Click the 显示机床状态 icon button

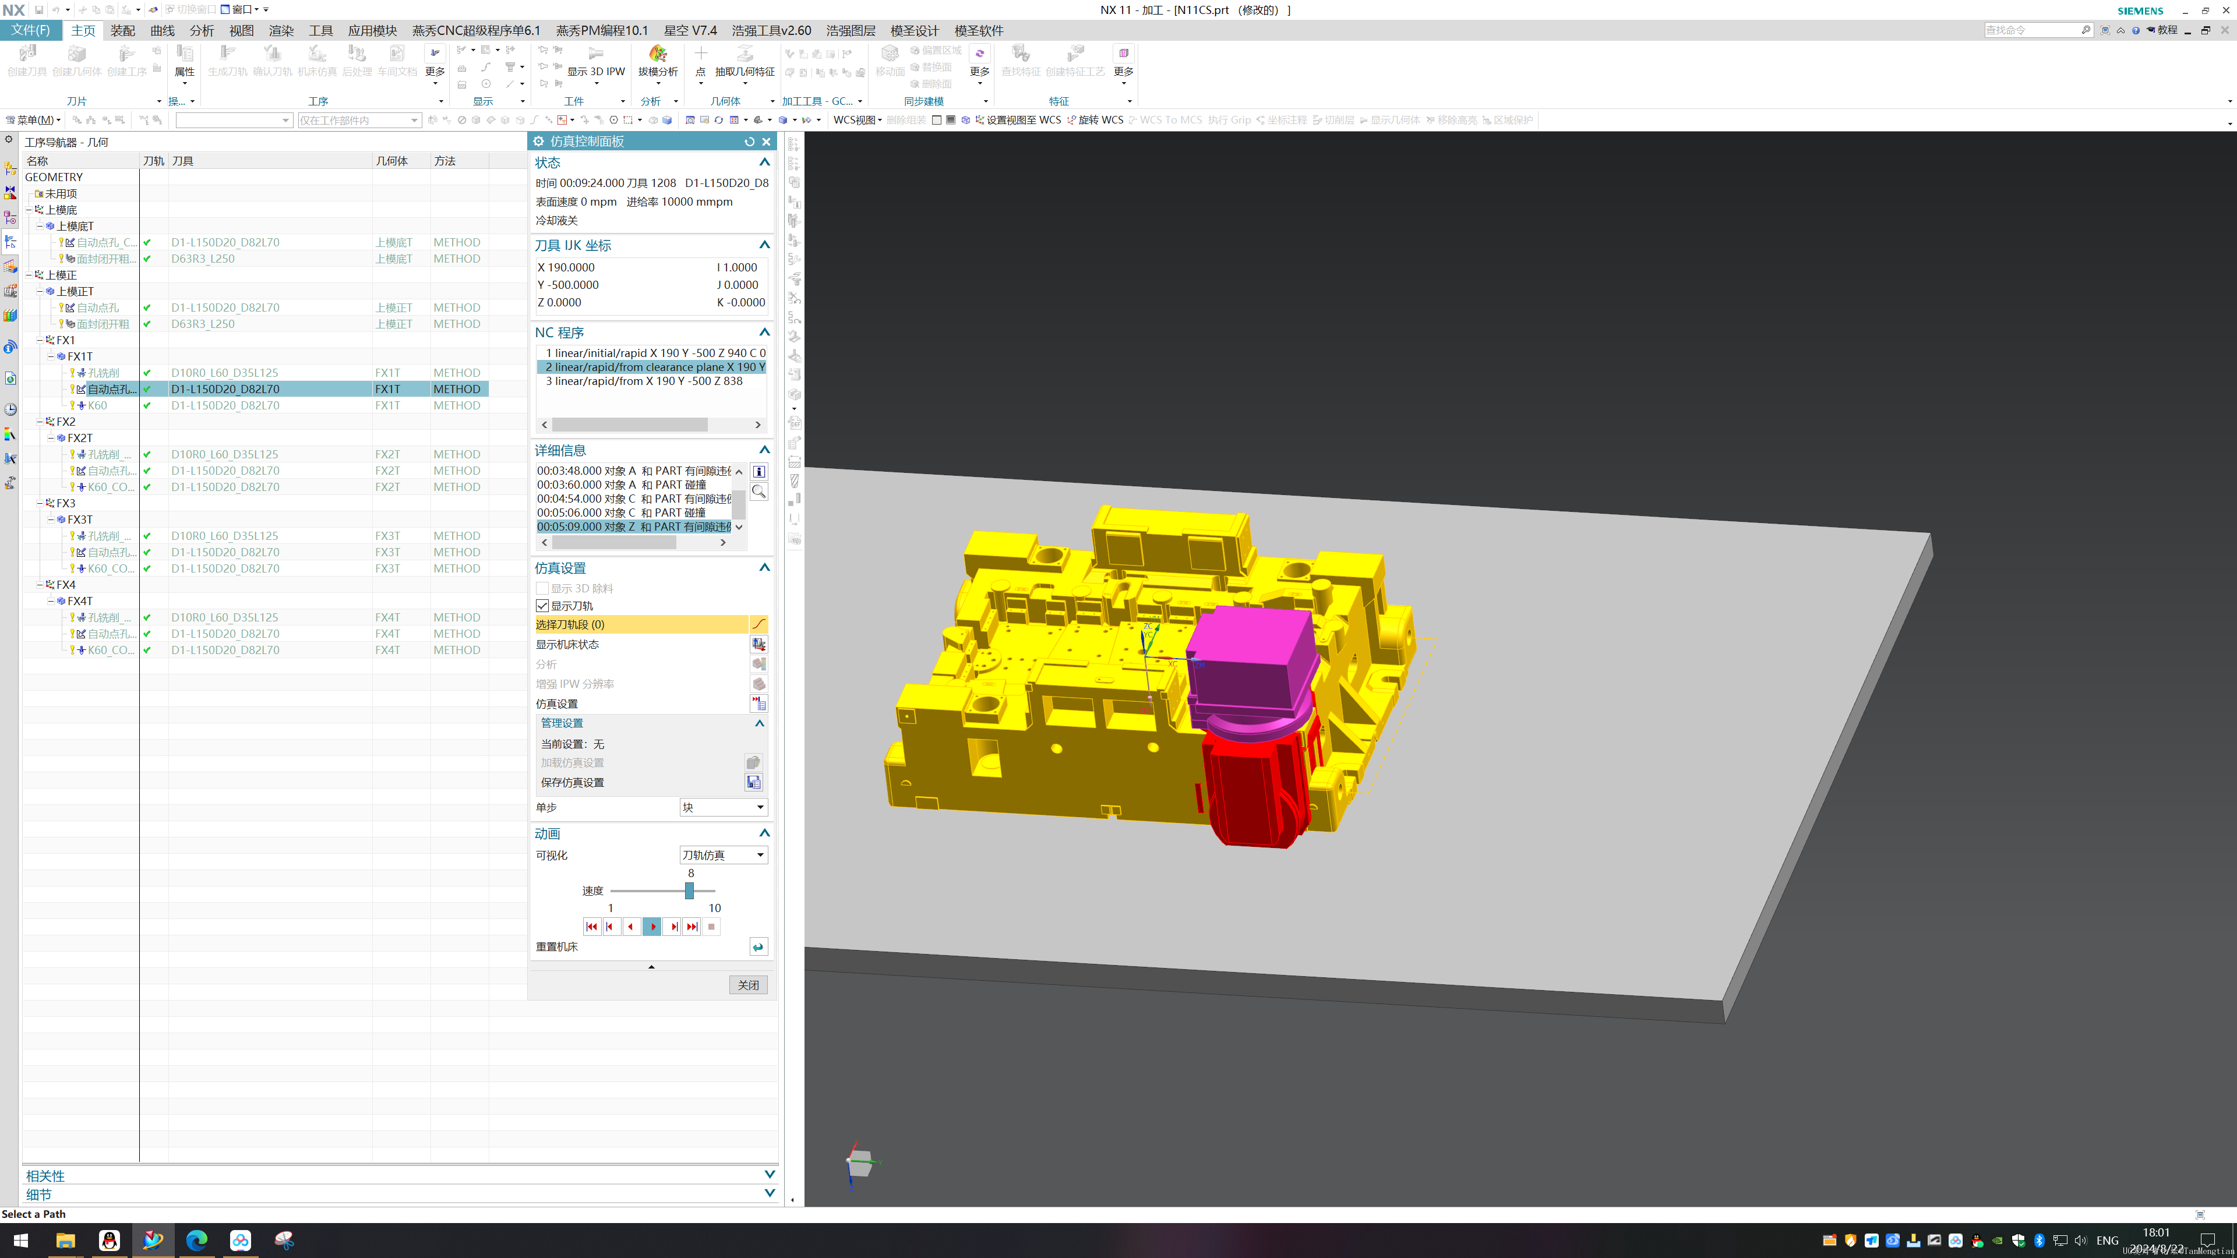pyautogui.click(x=758, y=644)
